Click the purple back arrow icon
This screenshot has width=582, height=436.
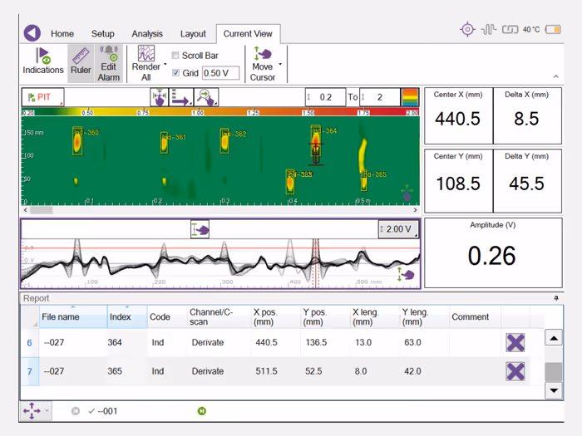coord(32,33)
